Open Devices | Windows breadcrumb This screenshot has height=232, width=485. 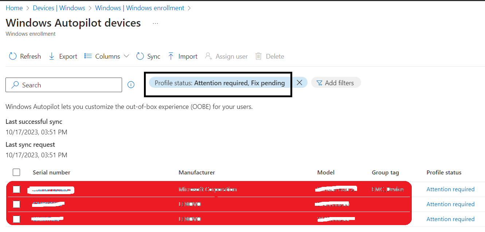pos(59,8)
